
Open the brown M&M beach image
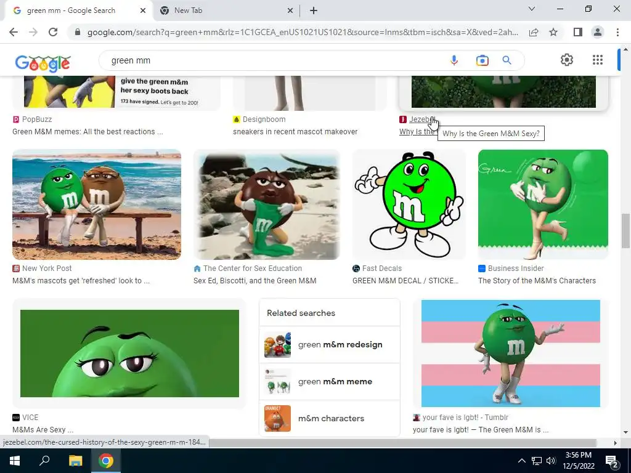pyautogui.click(x=266, y=204)
